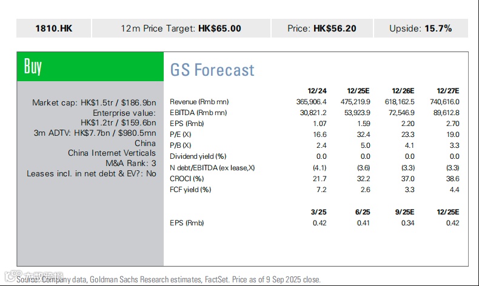Click the CROCI 12/27E value 38.6
Viewport: 479px width, 286px height.
[x=452, y=179]
